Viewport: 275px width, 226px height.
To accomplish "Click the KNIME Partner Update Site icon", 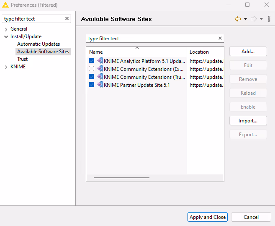I will click(100, 85).
